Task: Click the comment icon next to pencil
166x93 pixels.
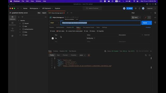Action: click(149, 18)
